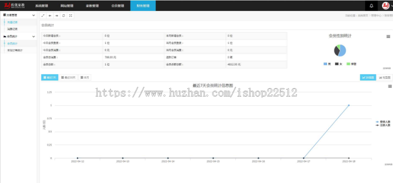Open 消费记录 in the sidebar
This screenshot has height=183, width=393.
[12, 29]
